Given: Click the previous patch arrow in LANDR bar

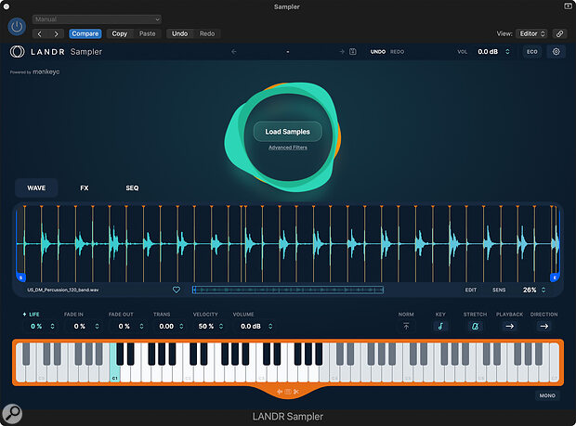Looking at the screenshot, I should pos(234,52).
